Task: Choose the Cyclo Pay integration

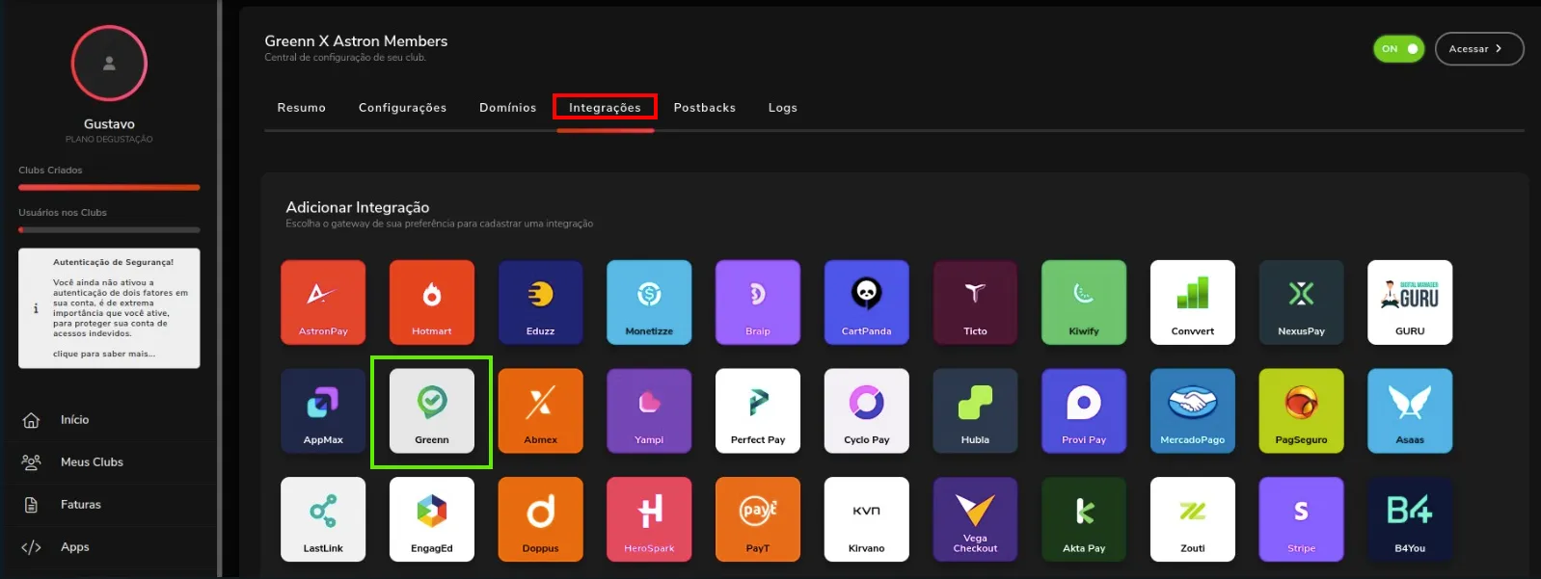Action: click(867, 411)
